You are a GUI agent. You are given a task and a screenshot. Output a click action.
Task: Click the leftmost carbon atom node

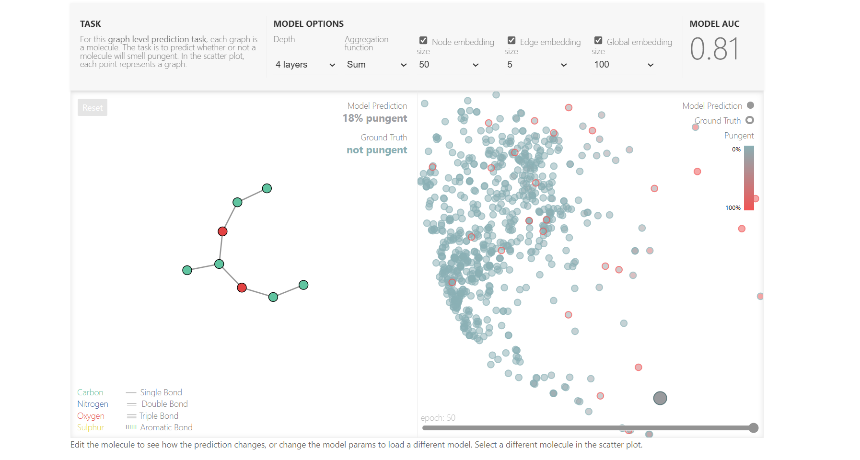[x=187, y=270]
